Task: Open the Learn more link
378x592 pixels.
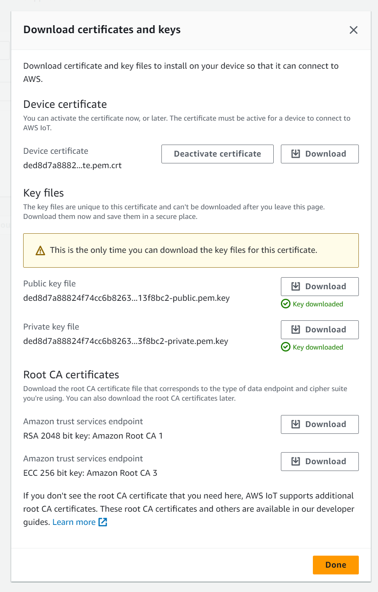Action: tap(74, 522)
